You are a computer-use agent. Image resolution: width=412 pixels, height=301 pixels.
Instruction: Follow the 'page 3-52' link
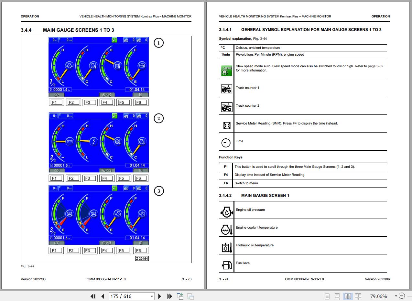[x=375, y=66]
